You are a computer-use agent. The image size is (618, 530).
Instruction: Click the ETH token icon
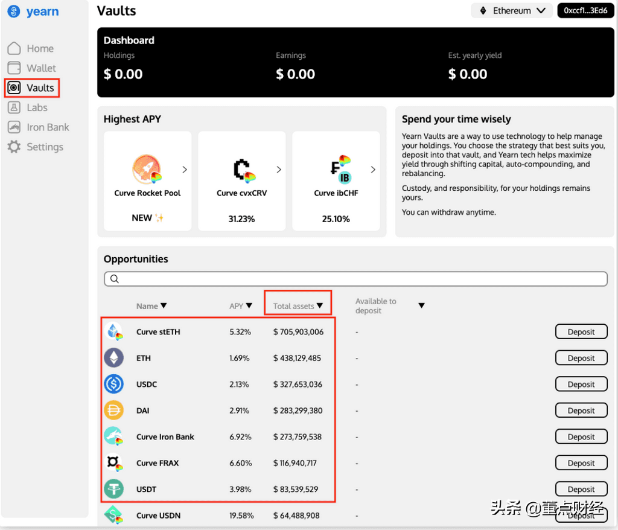pos(114,358)
